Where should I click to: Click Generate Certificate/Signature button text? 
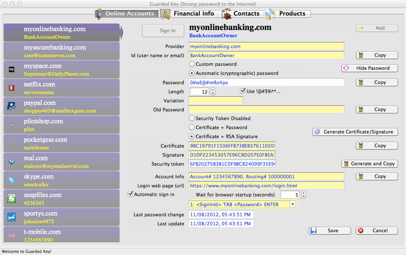coord(359,132)
